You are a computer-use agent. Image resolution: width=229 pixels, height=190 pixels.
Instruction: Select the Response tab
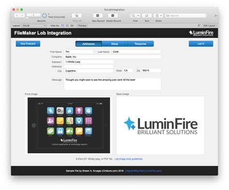tap(141, 44)
